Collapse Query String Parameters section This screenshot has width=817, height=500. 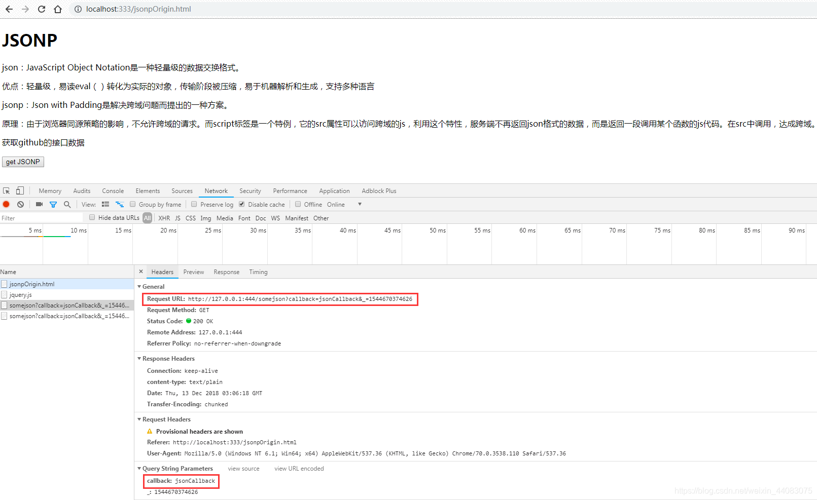pos(139,469)
